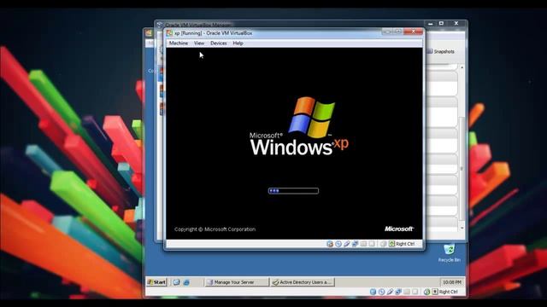Click USB devices icon in xp VM status bar

click(x=347, y=244)
